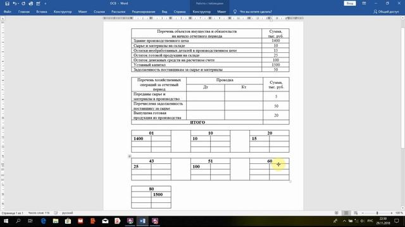The width and height of the screenshot is (405, 227).
Task: Click the vertical scrollbar up arrow
Action: click(402, 18)
